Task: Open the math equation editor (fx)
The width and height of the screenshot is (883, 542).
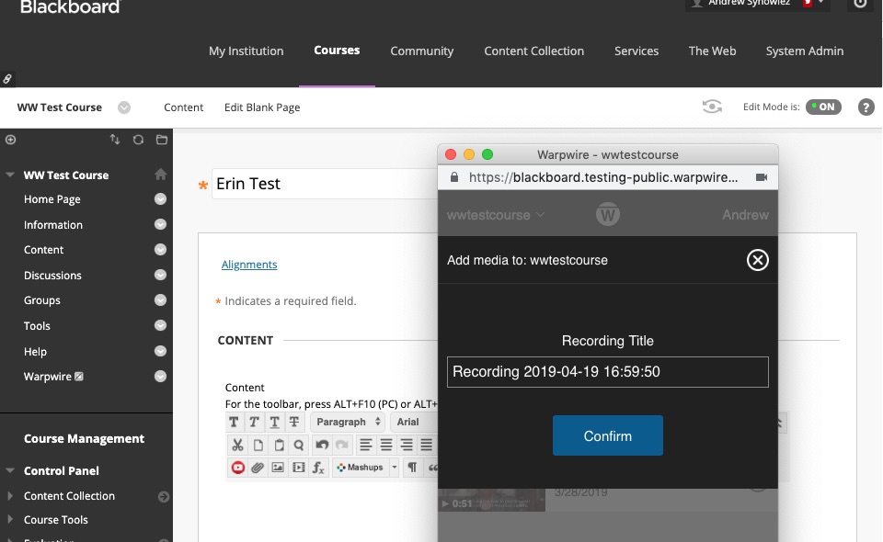Action: coord(318,468)
